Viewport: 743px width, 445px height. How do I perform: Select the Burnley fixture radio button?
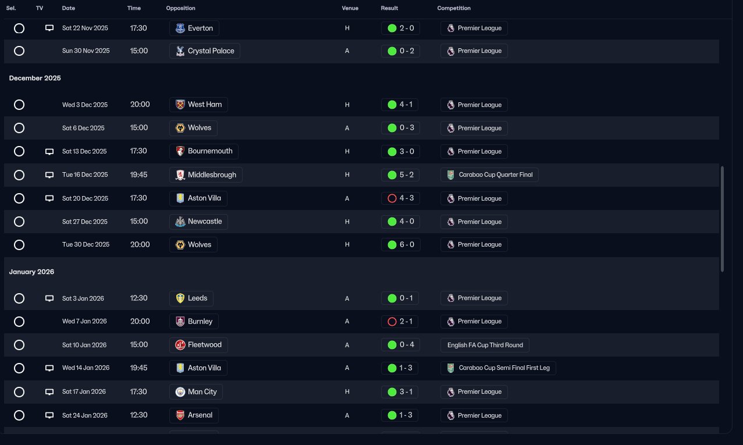click(19, 322)
